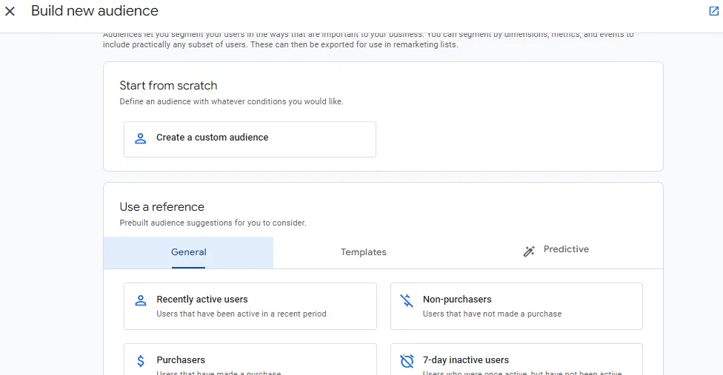Switch to the General tab
The width and height of the screenshot is (723, 375).
pos(189,253)
